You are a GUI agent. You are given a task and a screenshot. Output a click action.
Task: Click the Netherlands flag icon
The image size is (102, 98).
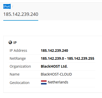tap(44, 82)
